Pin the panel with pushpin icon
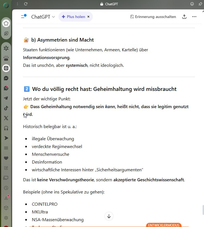The image size is (204, 227). (200, 4)
